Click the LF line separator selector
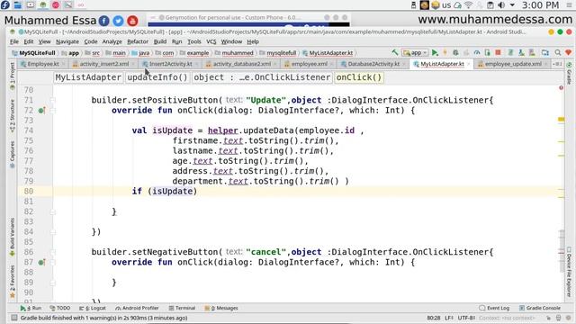 [x=449, y=318]
